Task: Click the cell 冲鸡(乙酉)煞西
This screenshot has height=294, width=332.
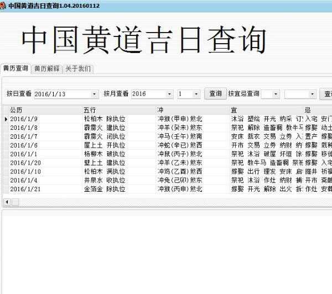Action: [x=192, y=171]
